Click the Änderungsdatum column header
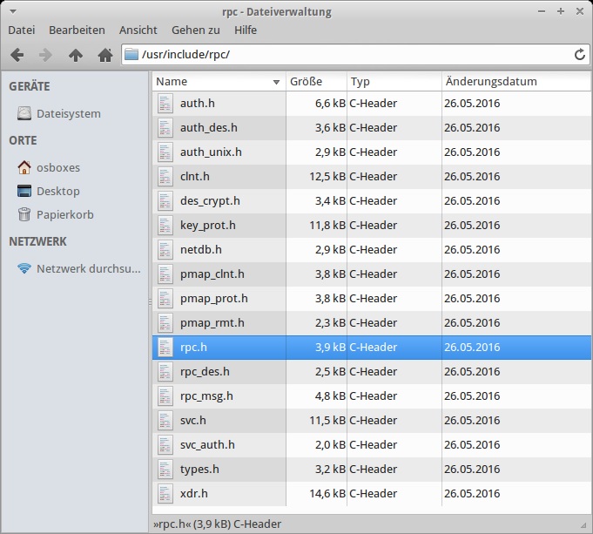This screenshot has height=534, width=593. [x=491, y=81]
